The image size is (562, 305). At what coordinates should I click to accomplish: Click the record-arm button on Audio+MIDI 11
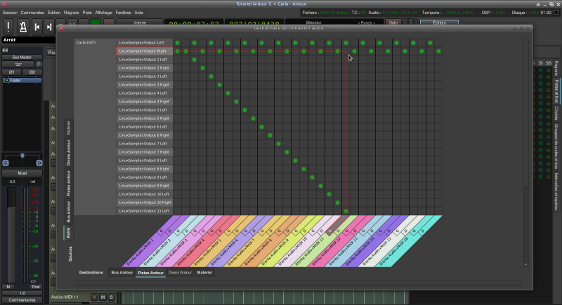coord(93,298)
